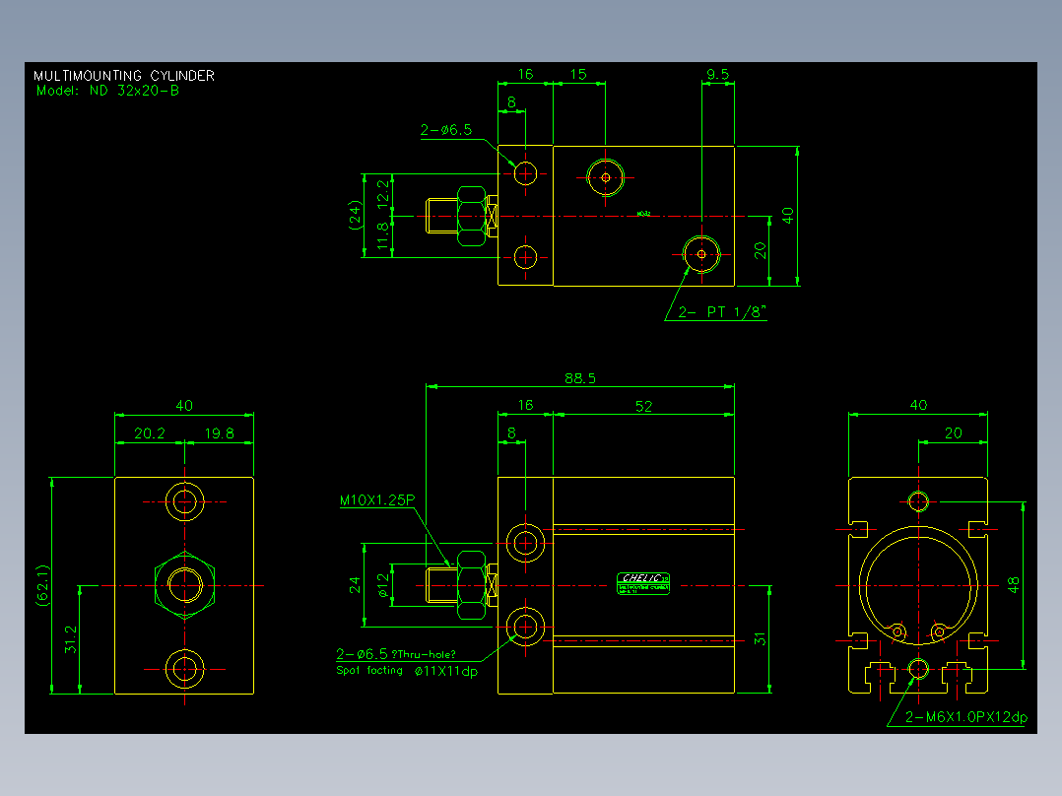Select the M10X1.25P thread callout

pos(377,499)
